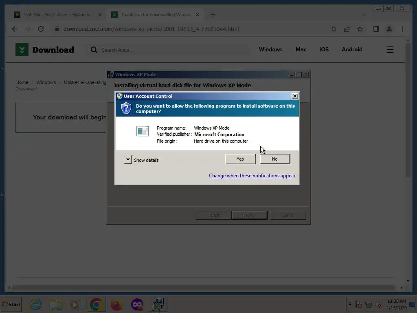The image size is (417, 313).
Task: Click the UAC question shield icon
Action: (x=126, y=108)
